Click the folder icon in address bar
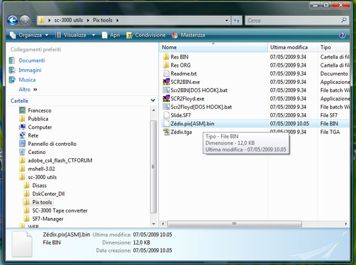The height and width of the screenshot is (265, 356). click(41, 20)
